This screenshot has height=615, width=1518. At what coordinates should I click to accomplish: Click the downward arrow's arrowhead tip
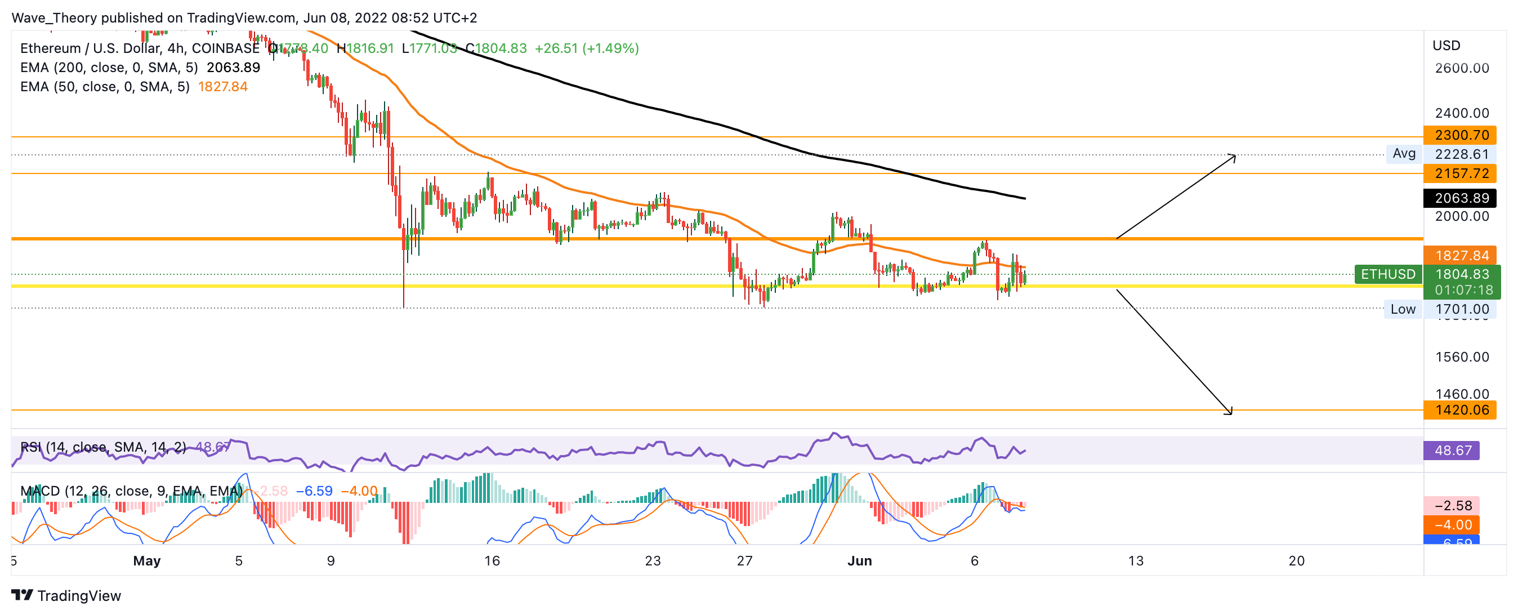click(x=1231, y=413)
